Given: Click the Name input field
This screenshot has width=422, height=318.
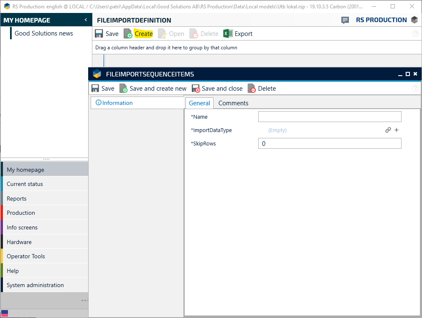Looking at the screenshot, I should pyautogui.click(x=329, y=117).
